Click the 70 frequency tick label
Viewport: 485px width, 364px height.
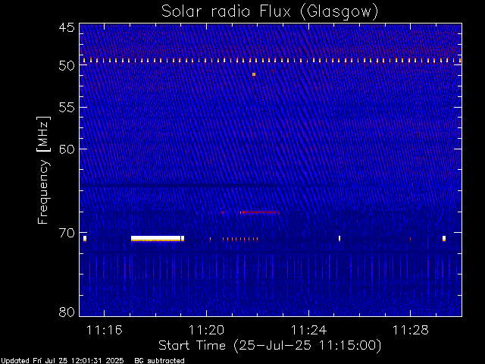tap(67, 233)
